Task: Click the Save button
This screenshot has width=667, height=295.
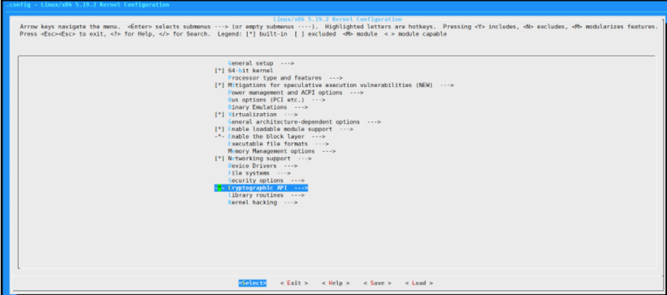Action: (x=377, y=283)
